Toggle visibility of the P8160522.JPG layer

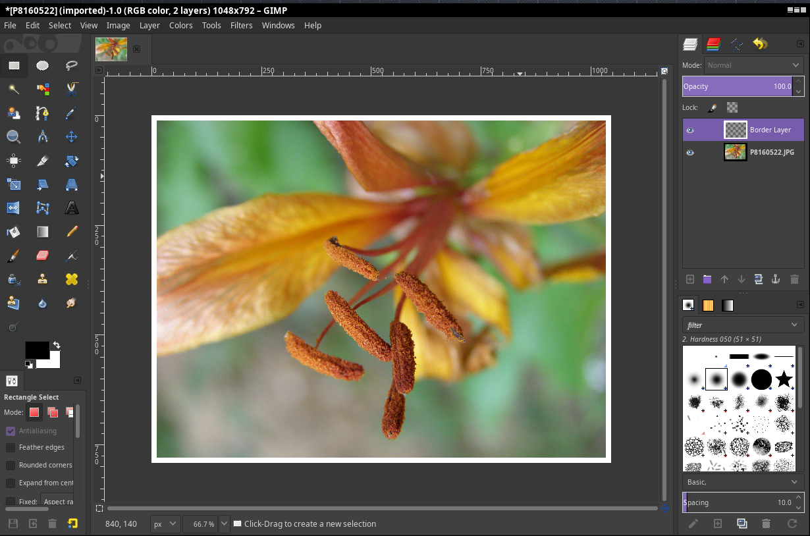(689, 153)
